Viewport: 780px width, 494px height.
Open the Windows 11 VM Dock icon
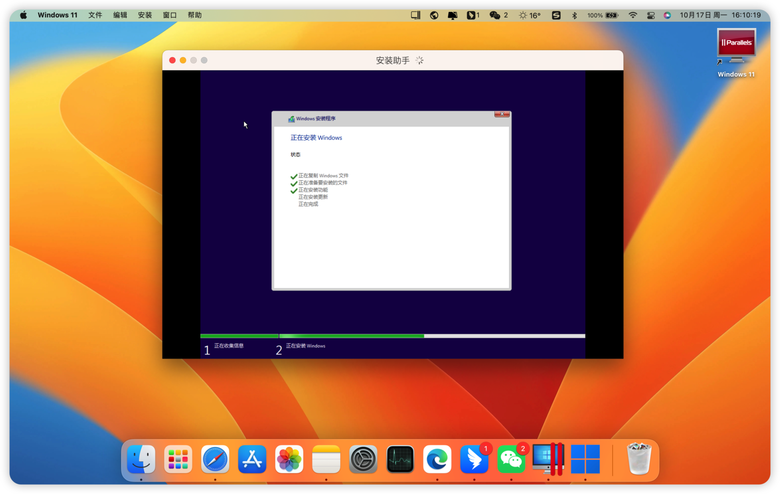coord(585,459)
